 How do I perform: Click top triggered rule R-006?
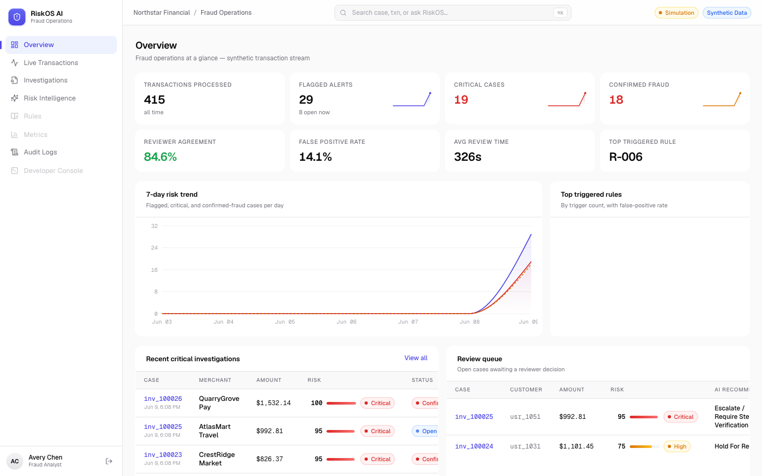[x=625, y=157]
